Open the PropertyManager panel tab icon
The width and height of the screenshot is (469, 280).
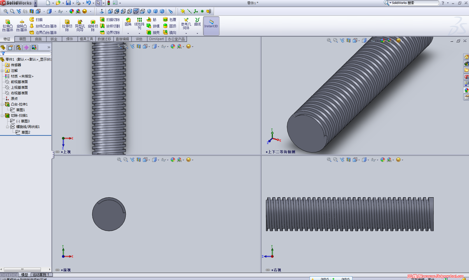[x=11, y=47]
